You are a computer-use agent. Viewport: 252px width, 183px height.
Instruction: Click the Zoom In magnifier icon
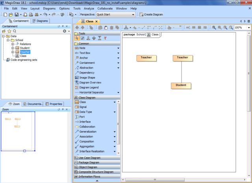(x=225, y=28)
